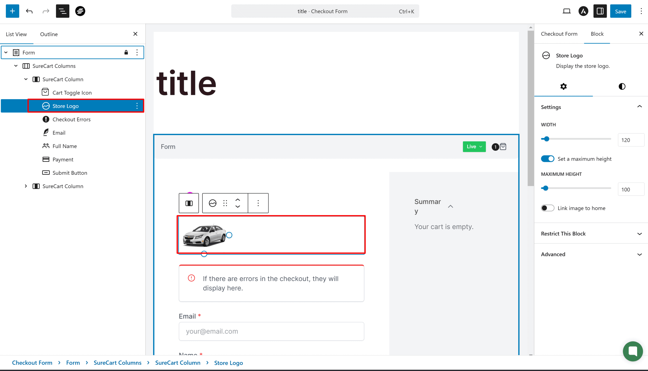Click the Save button
This screenshot has width=648, height=371.
pyautogui.click(x=620, y=11)
